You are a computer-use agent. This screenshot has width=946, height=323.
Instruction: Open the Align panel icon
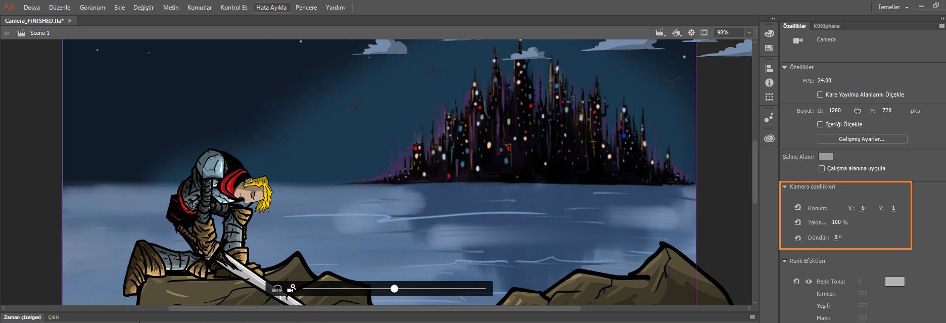769,68
